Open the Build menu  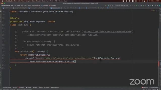(x=44, y=1)
